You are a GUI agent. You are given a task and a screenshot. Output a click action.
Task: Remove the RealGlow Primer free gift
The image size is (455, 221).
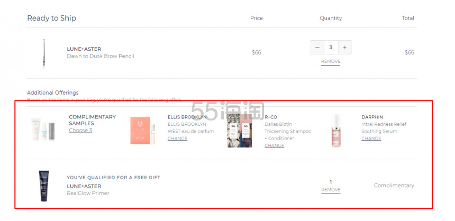click(331, 190)
